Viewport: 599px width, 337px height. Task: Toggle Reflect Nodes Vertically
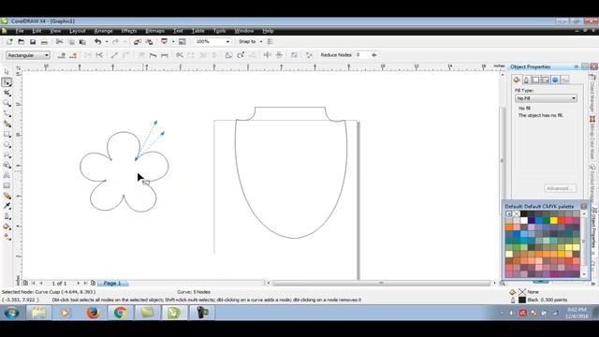point(279,55)
